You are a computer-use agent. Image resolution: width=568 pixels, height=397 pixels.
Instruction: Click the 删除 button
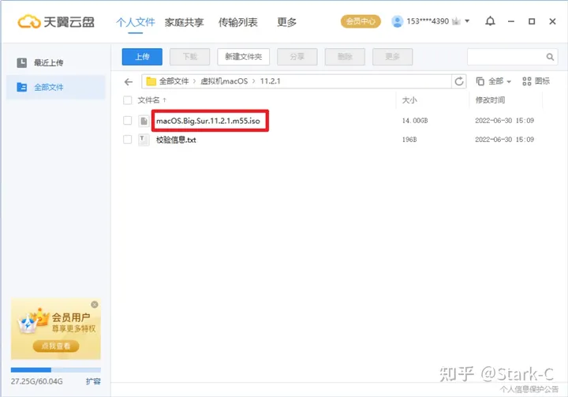point(345,57)
